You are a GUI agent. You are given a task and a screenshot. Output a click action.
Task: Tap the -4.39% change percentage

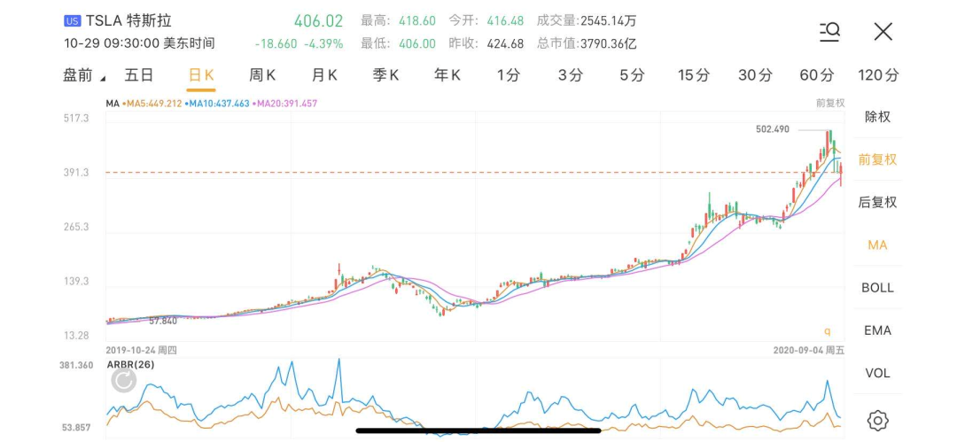(x=323, y=44)
